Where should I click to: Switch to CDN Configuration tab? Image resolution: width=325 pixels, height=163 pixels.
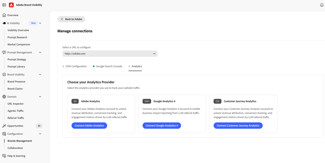[75, 67]
